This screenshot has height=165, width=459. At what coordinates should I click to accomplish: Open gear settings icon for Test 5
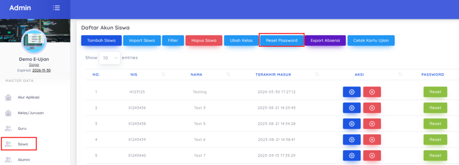[351, 124]
